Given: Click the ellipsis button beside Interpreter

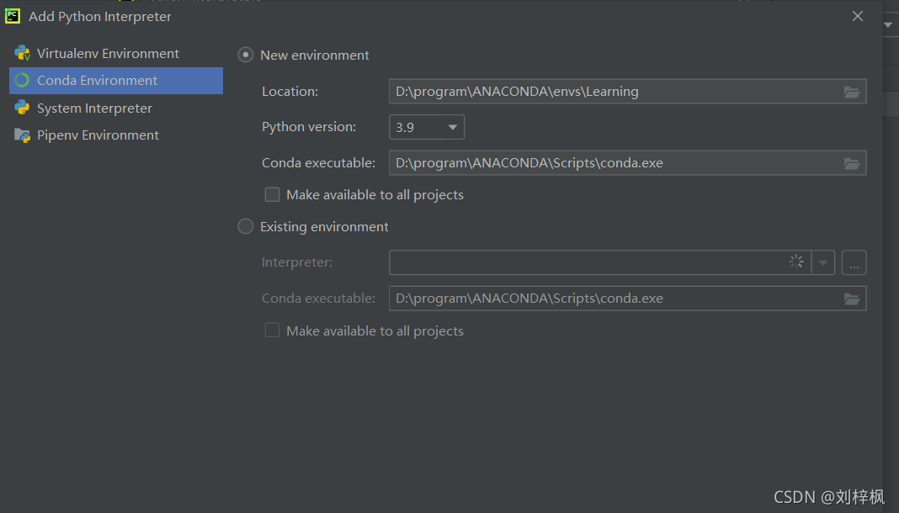Looking at the screenshot, I should (x=854, y=262).
